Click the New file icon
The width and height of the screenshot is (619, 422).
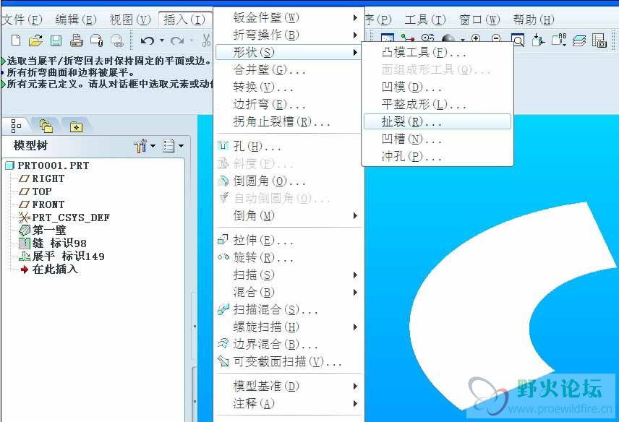tap(16, 41)
